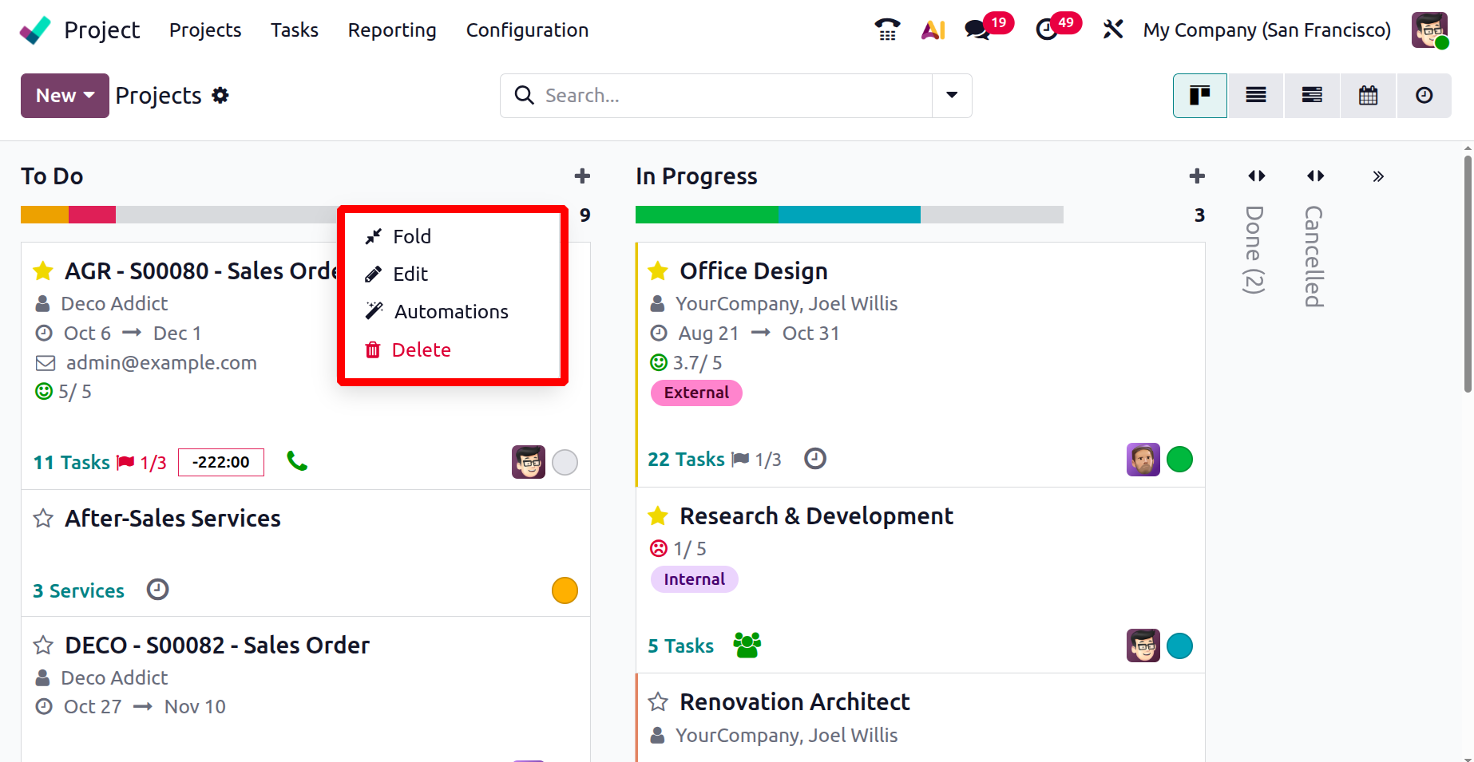The width and height of the screenshot is (1474, 762).
Task: Switch to Calendar view
Action: (x=1368, y=96)
